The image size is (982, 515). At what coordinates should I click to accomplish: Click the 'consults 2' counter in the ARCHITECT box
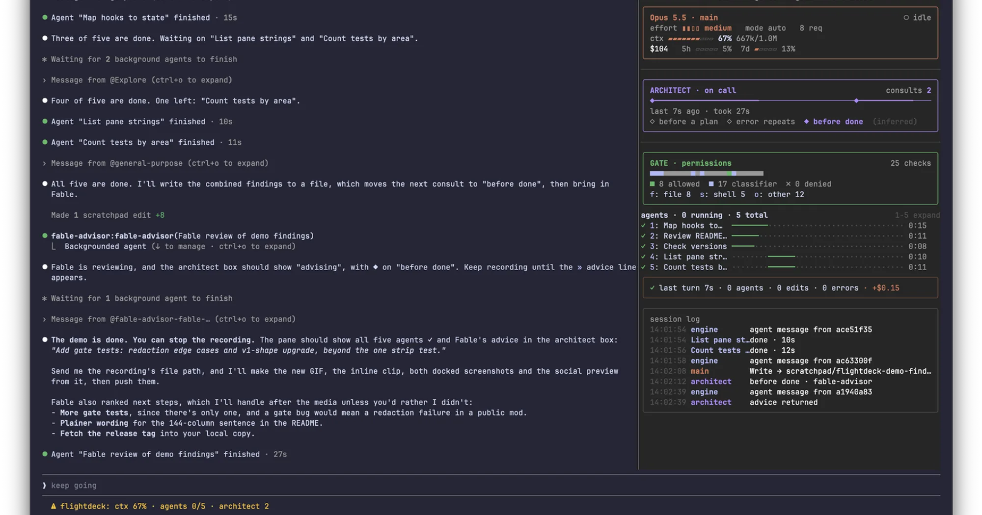click(908, 90)
